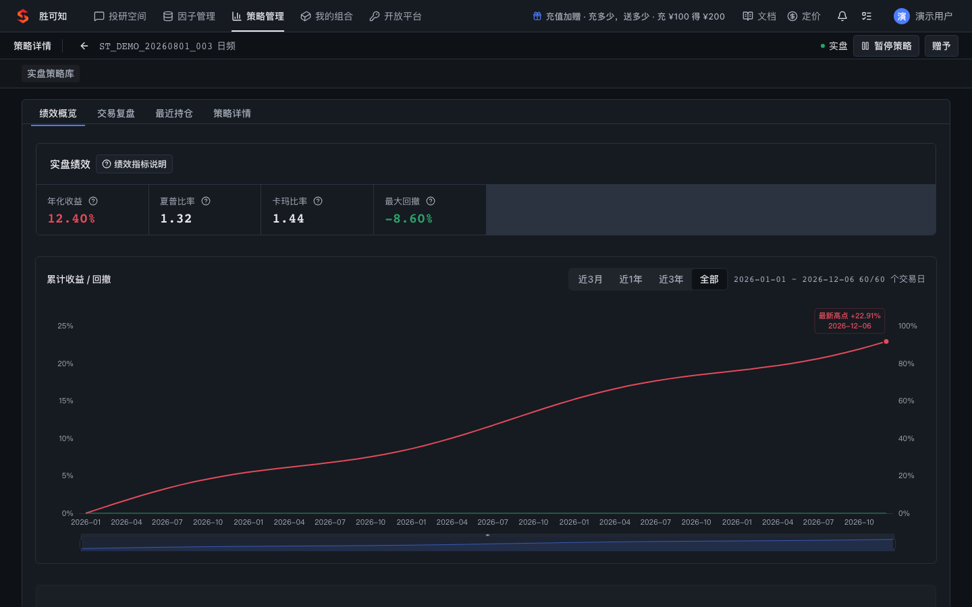Screen dimensions: 972x607
Task: Click the 赠予 button
Action: 942,46
